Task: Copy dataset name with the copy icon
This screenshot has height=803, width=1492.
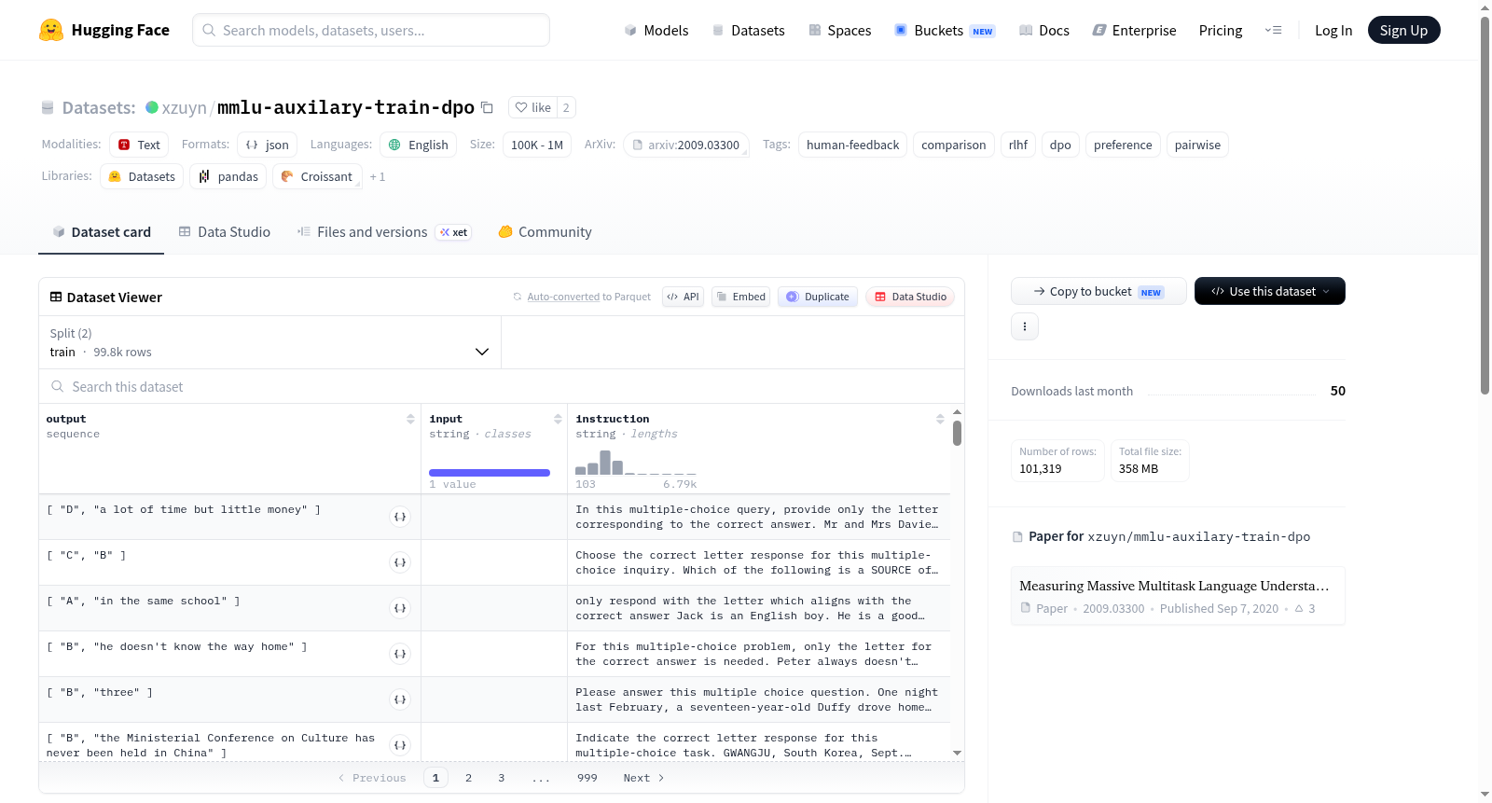Action: [487, 107]
